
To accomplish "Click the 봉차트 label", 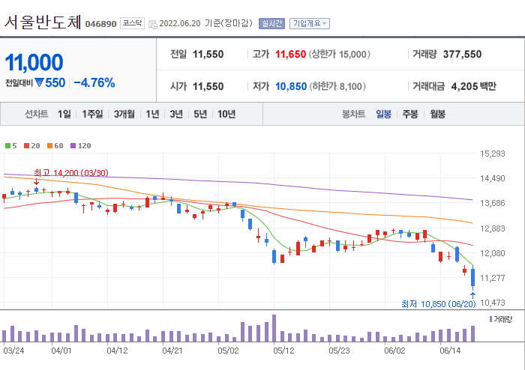I will [x=353, y=114].
